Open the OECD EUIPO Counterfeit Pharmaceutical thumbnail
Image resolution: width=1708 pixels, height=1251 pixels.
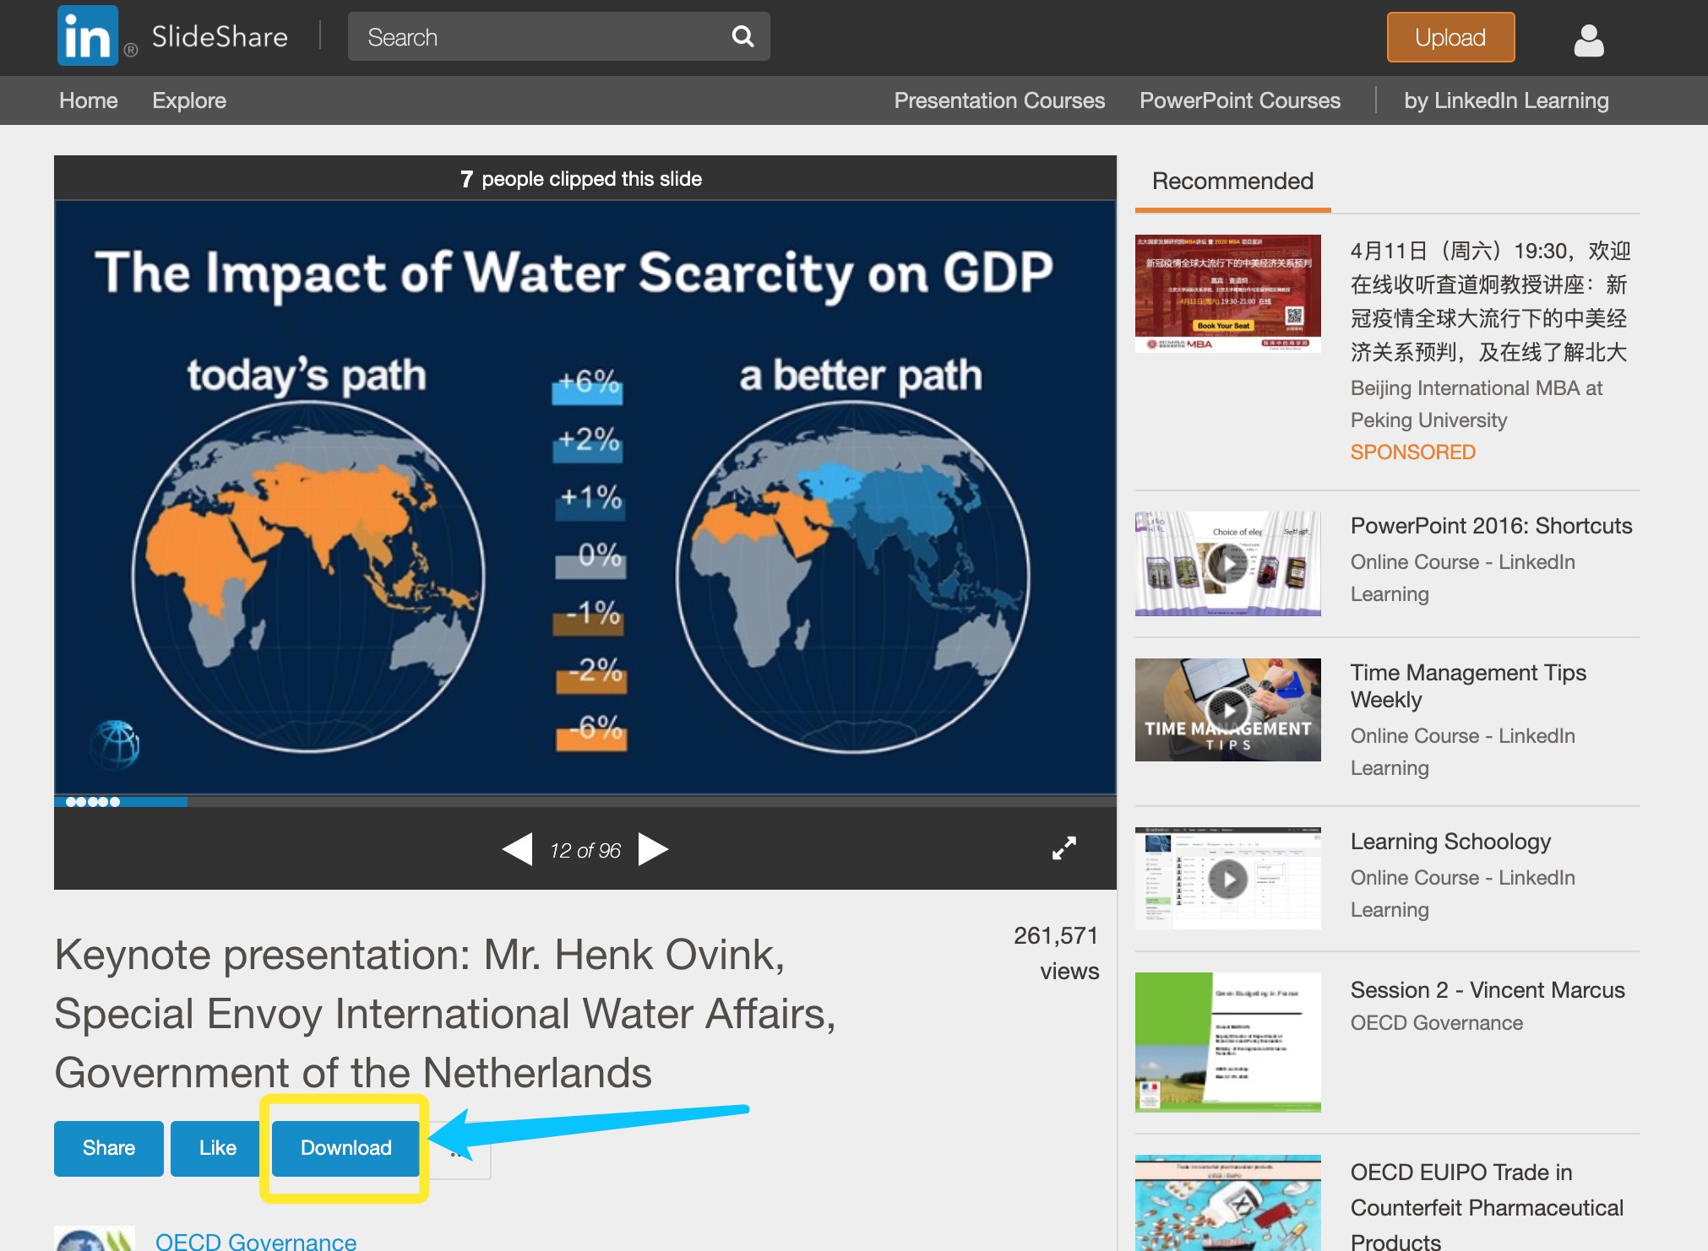(x=1227, y=1203)
